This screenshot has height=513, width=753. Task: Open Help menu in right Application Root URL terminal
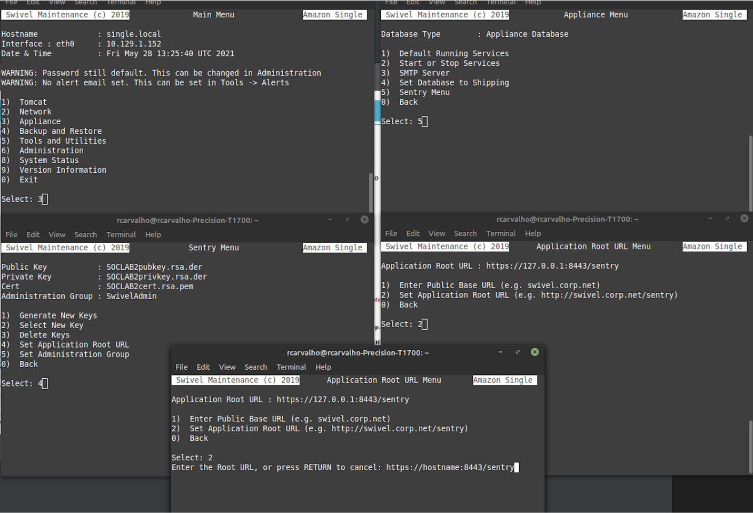533,233
